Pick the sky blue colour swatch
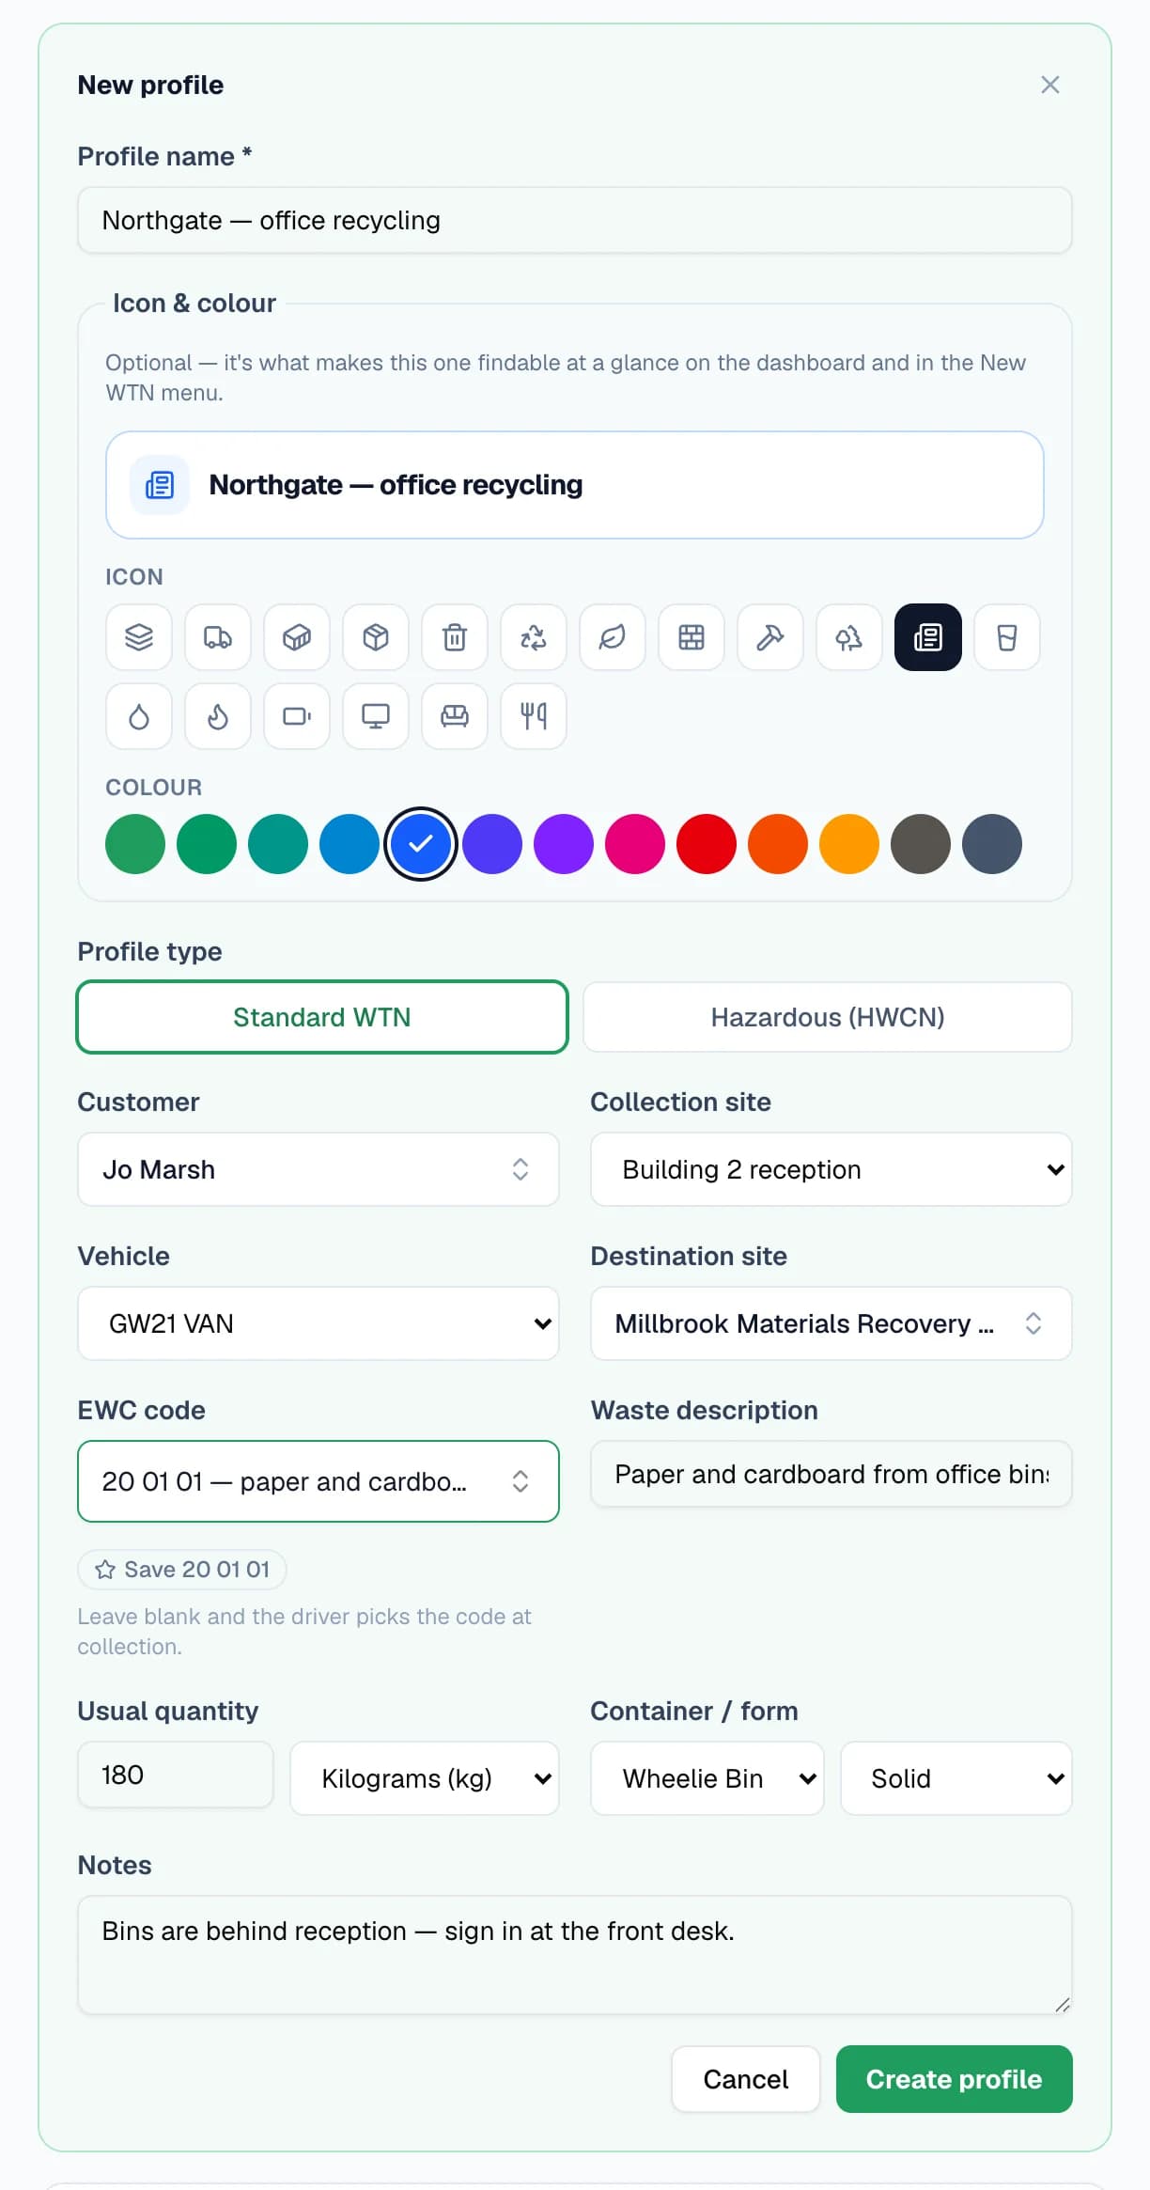 coord(350,844)
